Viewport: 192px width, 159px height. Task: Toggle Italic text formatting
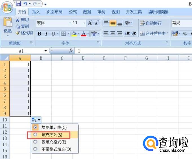tap(46, 34)
